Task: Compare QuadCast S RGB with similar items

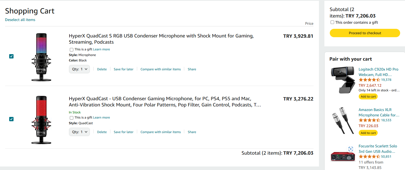Action: (160, 69)
